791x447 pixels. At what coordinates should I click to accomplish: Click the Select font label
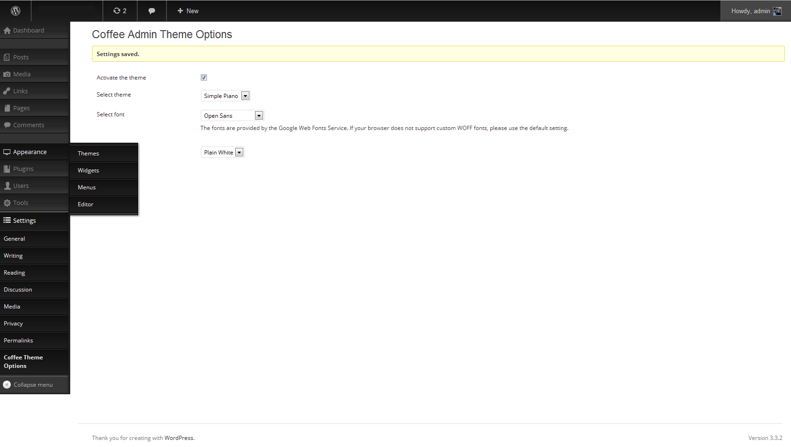point(111,114)
